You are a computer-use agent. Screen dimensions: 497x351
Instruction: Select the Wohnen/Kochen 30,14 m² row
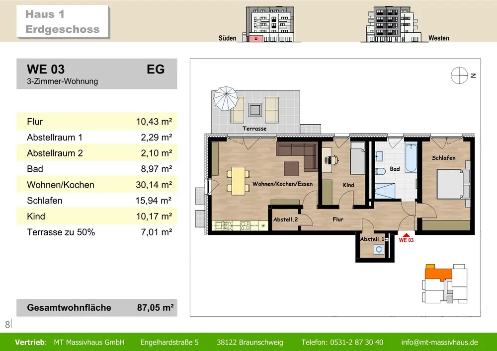tap(96, 185)
